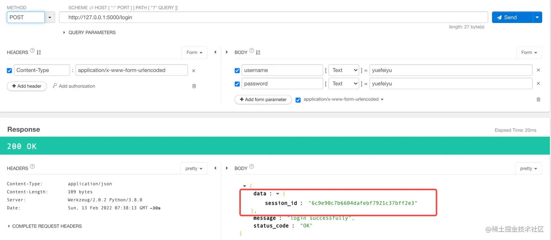The height and width of the screenshot is (240, 551).
Task: Open the HTTP method dropdown arrow
Action: pyautogui.click(x=50, y=17)
